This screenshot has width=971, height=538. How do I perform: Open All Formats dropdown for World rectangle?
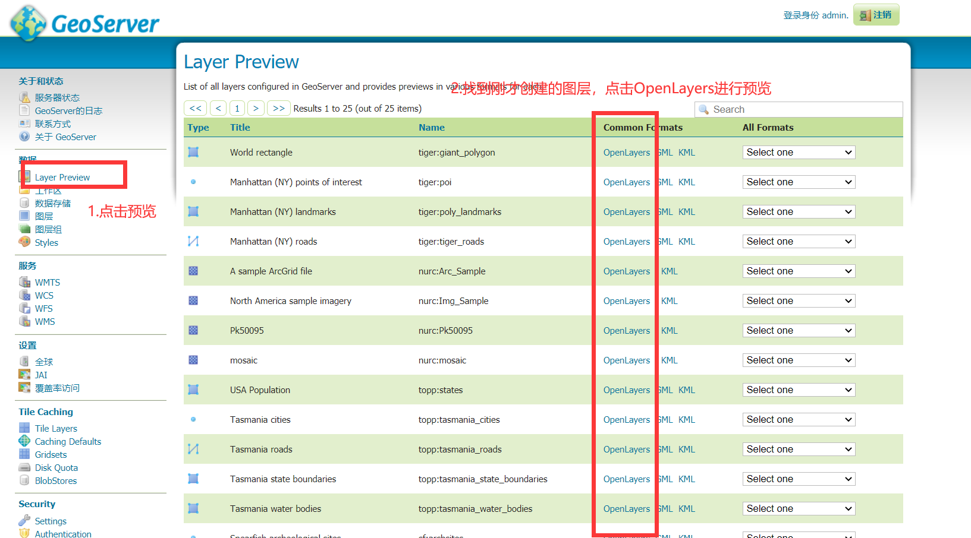[799, 152]
